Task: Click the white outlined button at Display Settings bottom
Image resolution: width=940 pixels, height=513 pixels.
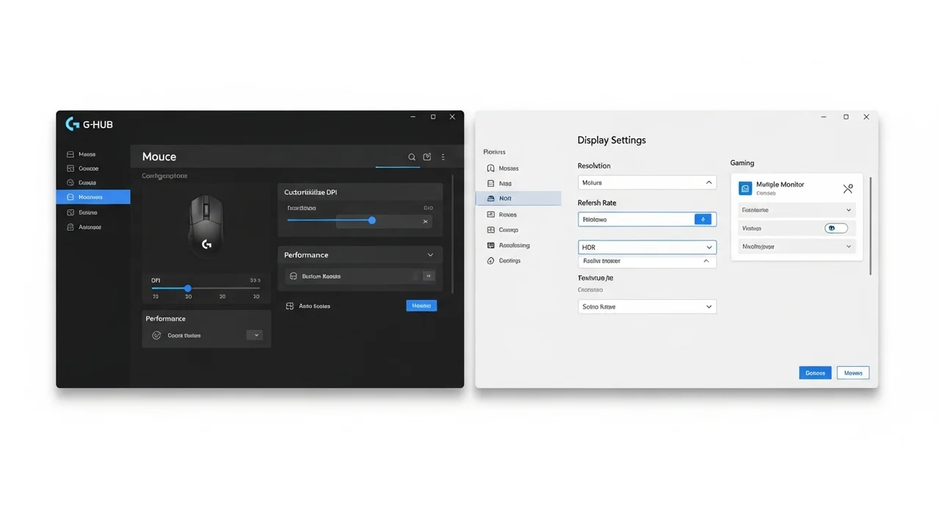Action: [853, 373]
